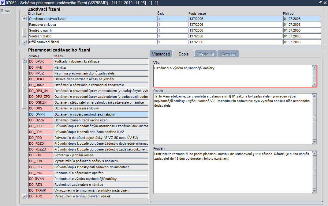Select the Nav radio button
Screen dimensions: 328x206
coord(2,11)
